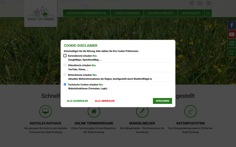
Task: Click 'Videodienste erlauben' label text
Action: point(79,65)
